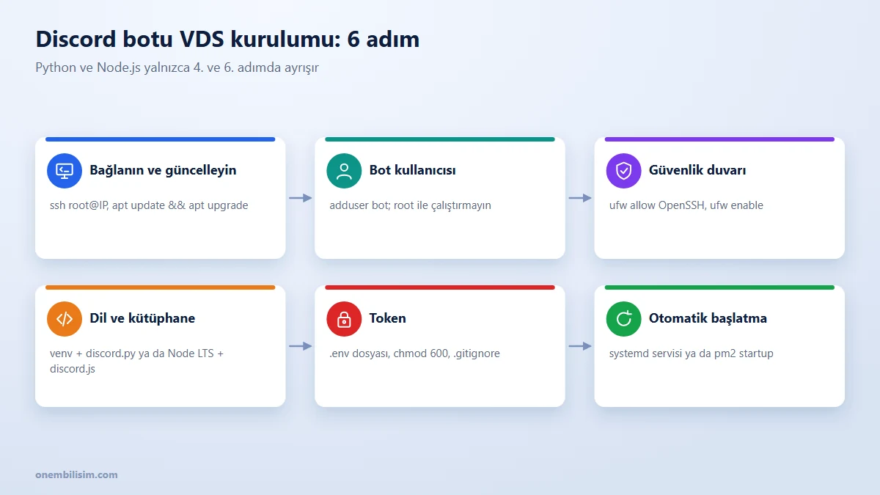Image resolution: width=880 pixels, height=495 pixels.
Task: Click the teal user profile icon
Action: 344,171
